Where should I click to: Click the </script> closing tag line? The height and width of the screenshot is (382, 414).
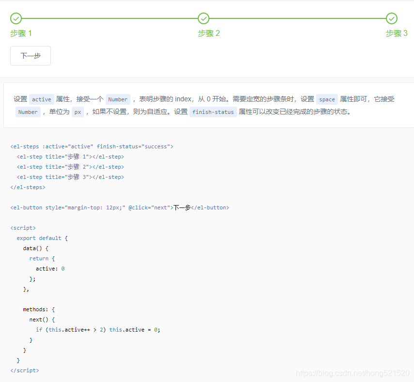(25, 370)
